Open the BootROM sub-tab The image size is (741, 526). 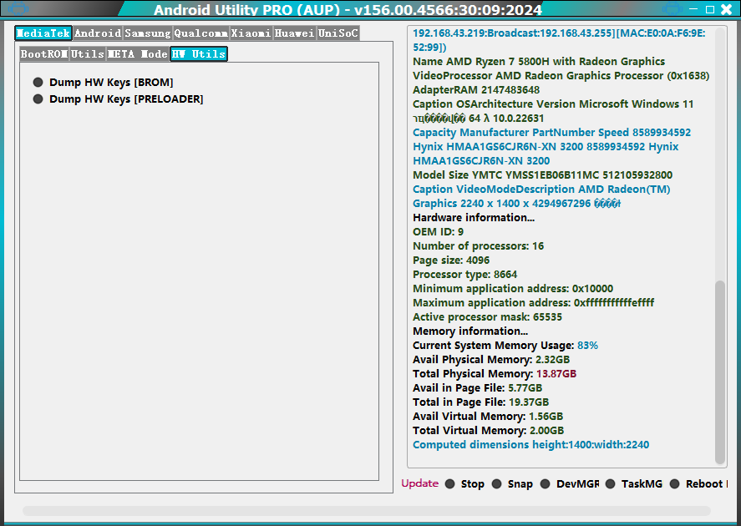[x=44, y=53]
